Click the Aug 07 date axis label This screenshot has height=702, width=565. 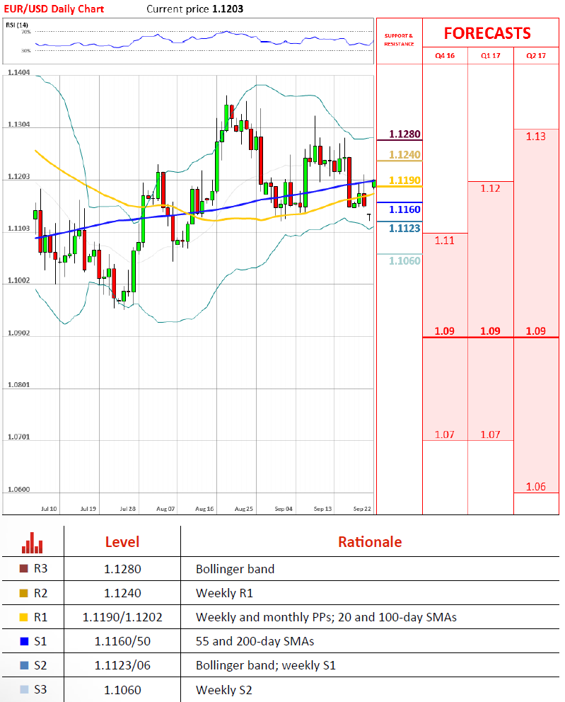click(165, 509)
